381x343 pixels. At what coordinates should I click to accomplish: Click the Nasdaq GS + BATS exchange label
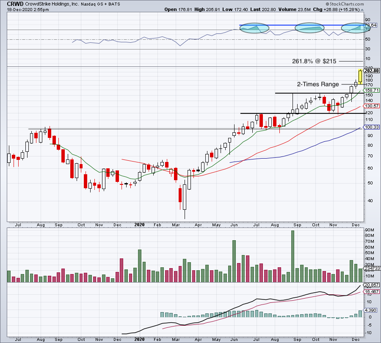coord(100,4)
